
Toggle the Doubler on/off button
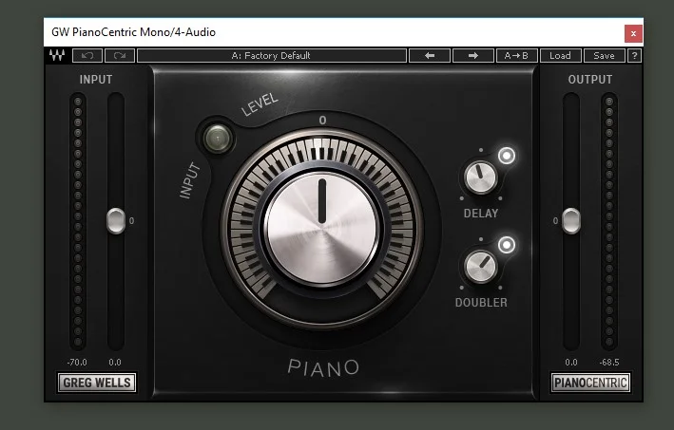click(507, 245)
